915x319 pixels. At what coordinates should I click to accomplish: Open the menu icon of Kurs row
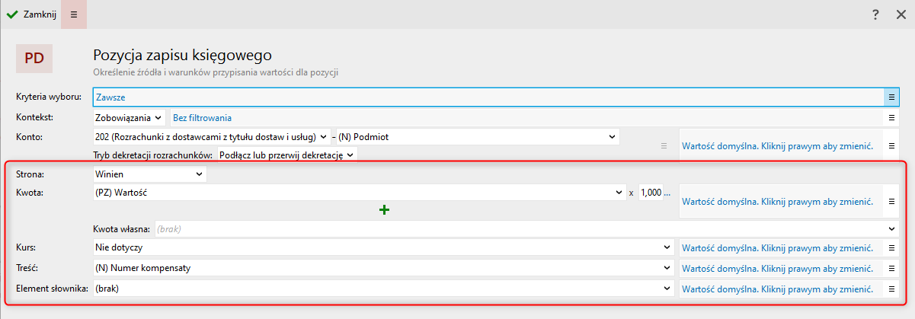click(891, 247)
